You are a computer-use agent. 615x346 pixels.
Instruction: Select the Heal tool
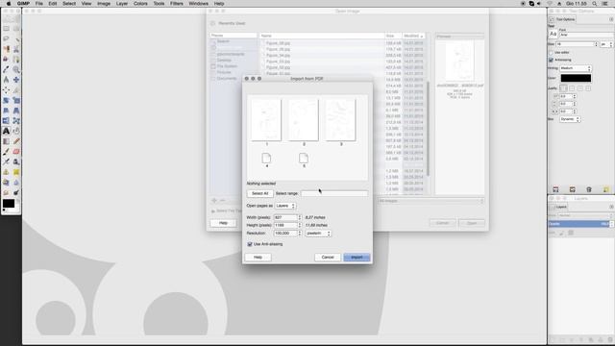[x=16, y=172]
